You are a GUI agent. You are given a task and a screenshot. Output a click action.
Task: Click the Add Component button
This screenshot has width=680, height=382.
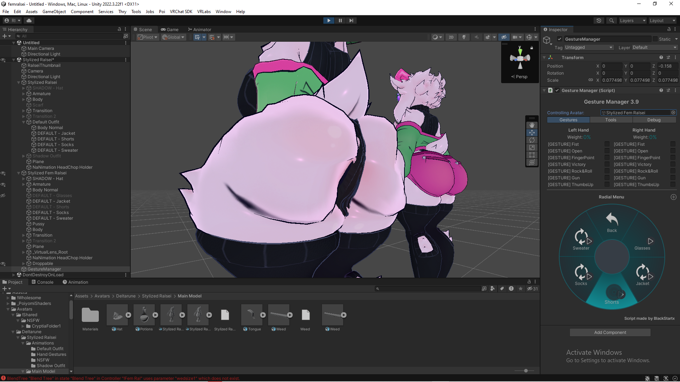pos(610,332)
